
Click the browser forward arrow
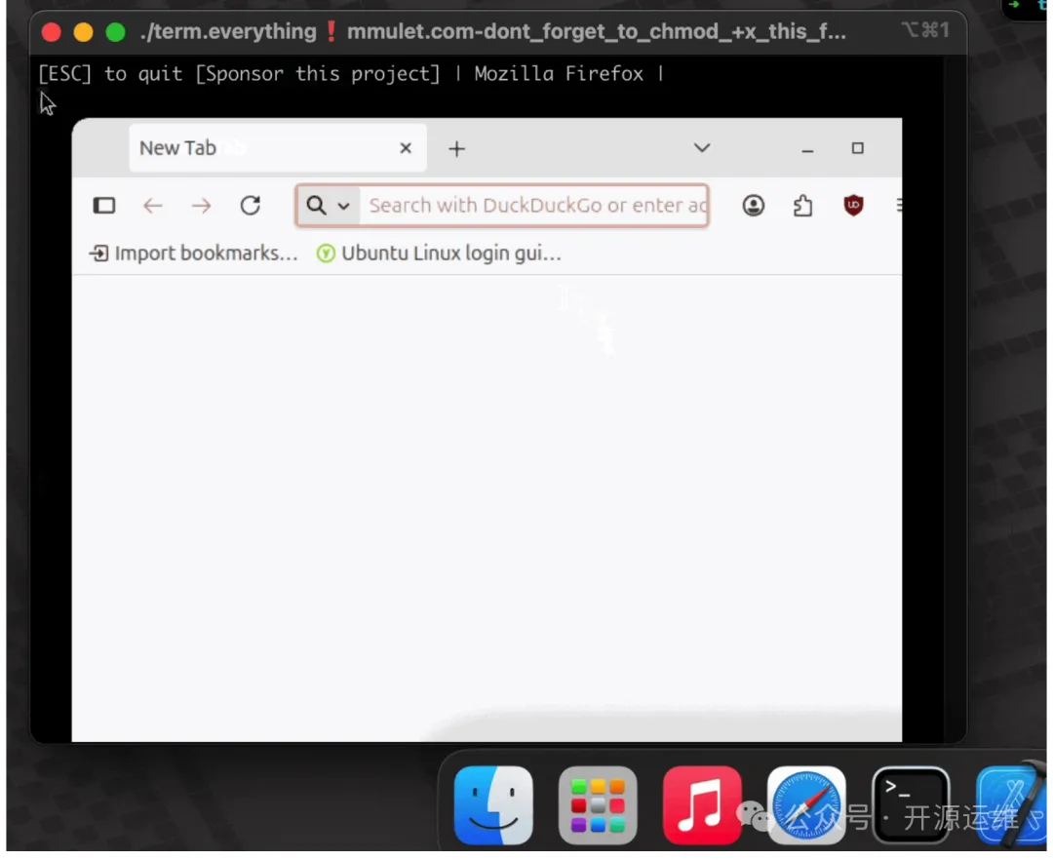[201, 206]
